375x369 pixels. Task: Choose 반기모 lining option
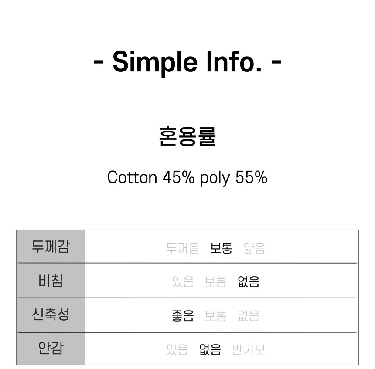pos(249,349)
